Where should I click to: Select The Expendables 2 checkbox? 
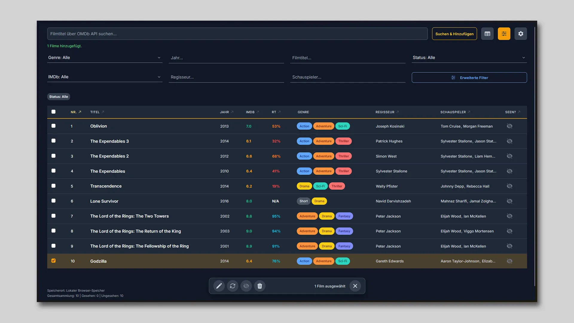click(x=54, y=156)
